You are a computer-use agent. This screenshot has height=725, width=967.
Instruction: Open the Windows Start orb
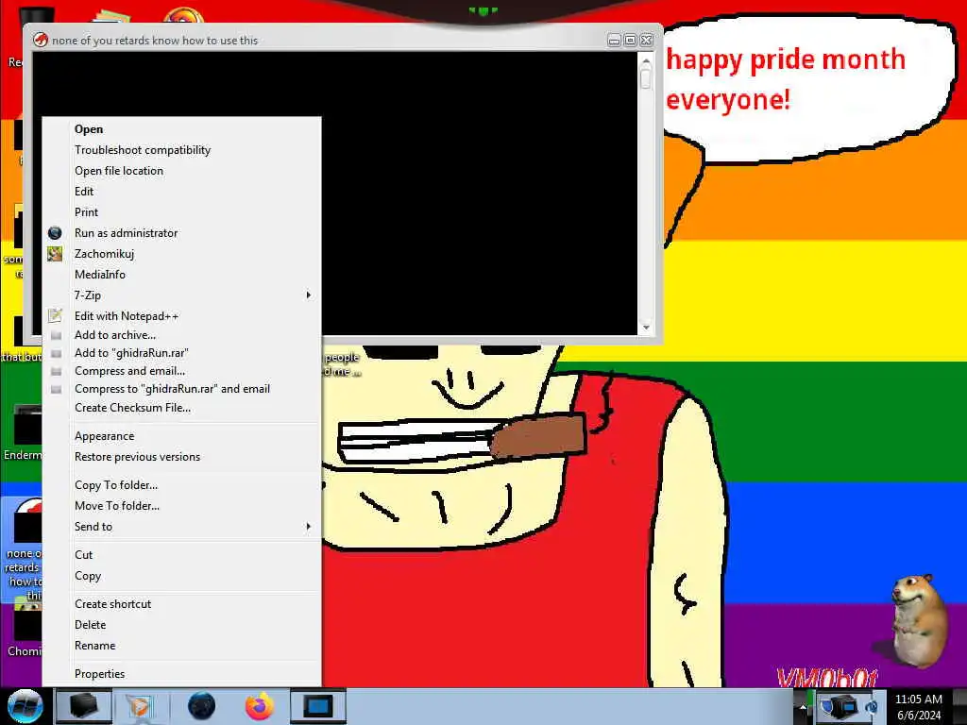[x=24, y=706]
